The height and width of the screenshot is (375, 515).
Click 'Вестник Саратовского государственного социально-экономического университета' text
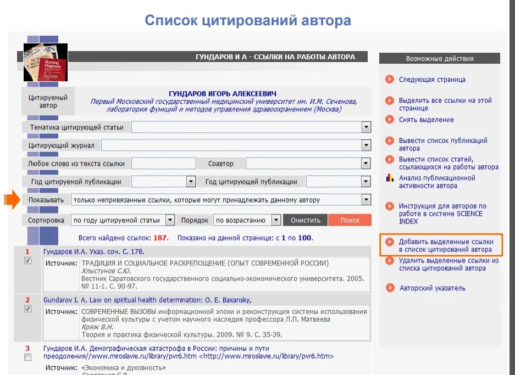[x=223, y=282]
